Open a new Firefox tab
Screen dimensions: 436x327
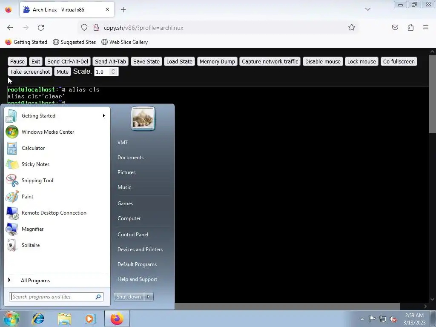123,10
